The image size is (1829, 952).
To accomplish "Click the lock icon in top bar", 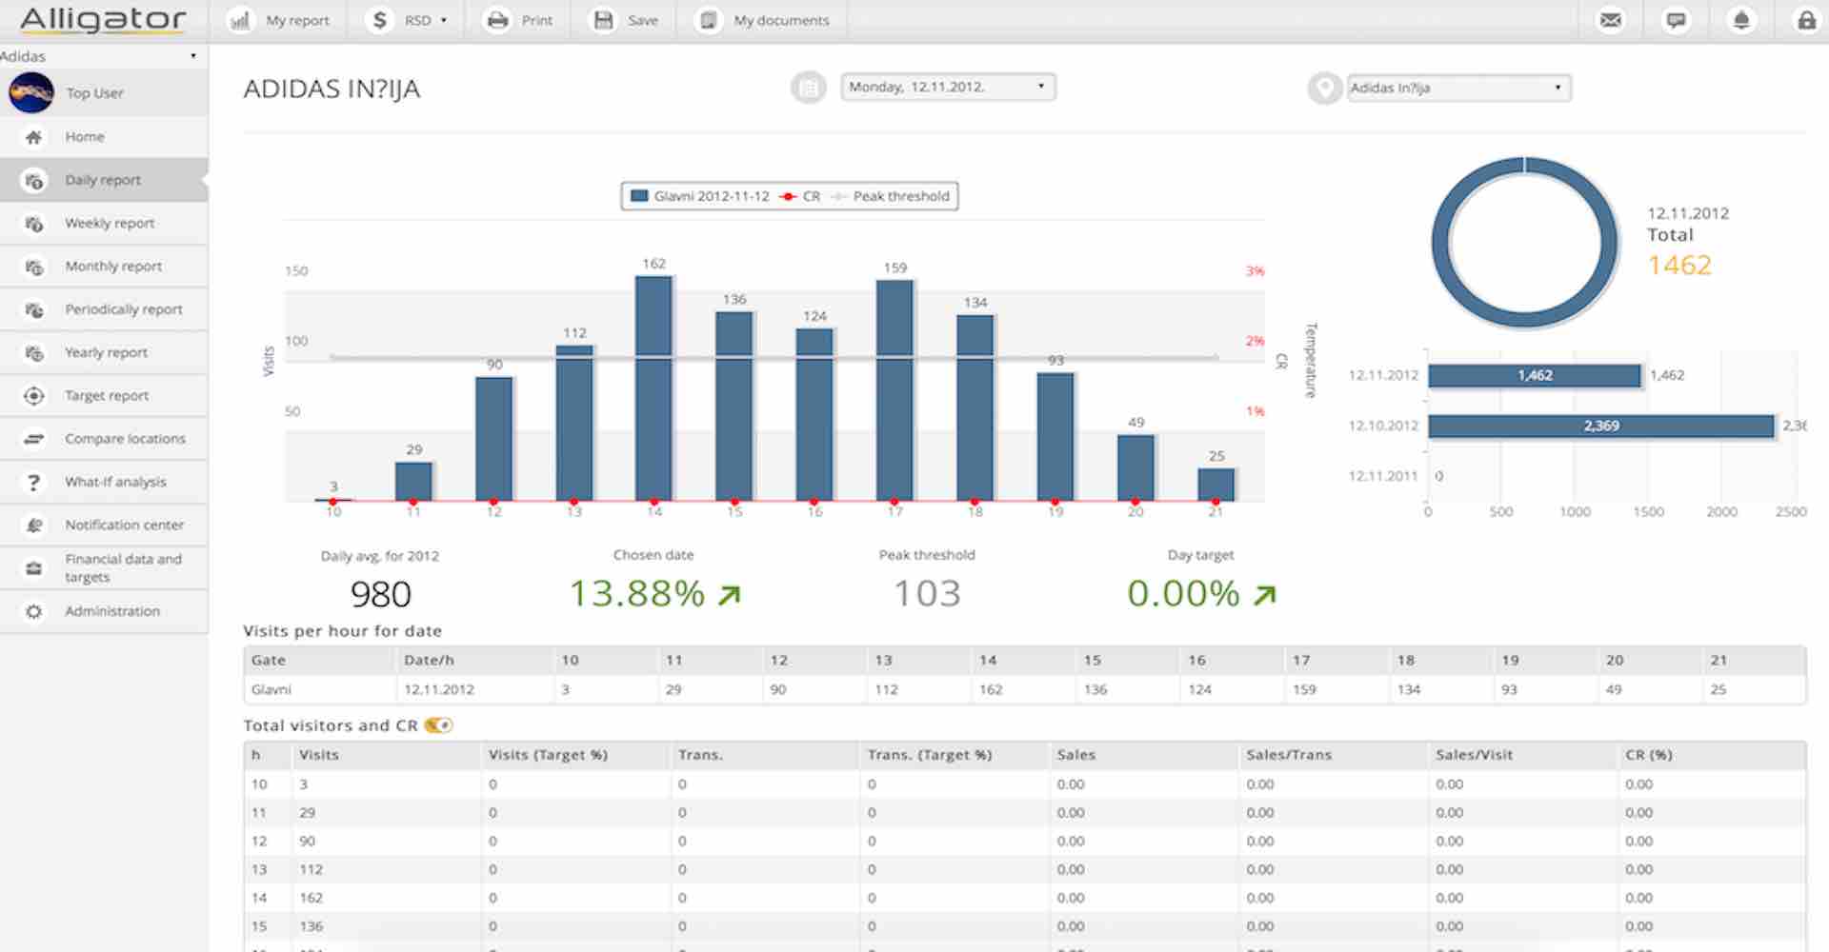I will click(x=1806, y=20).
